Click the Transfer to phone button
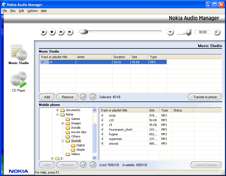 pyautogui.click(x=205, y=97)
